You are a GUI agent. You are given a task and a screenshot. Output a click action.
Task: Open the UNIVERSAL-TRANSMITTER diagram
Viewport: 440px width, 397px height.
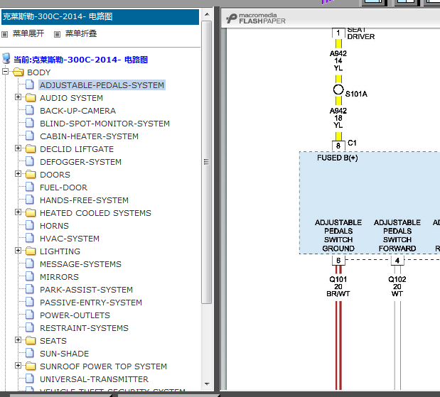(94, 379)
